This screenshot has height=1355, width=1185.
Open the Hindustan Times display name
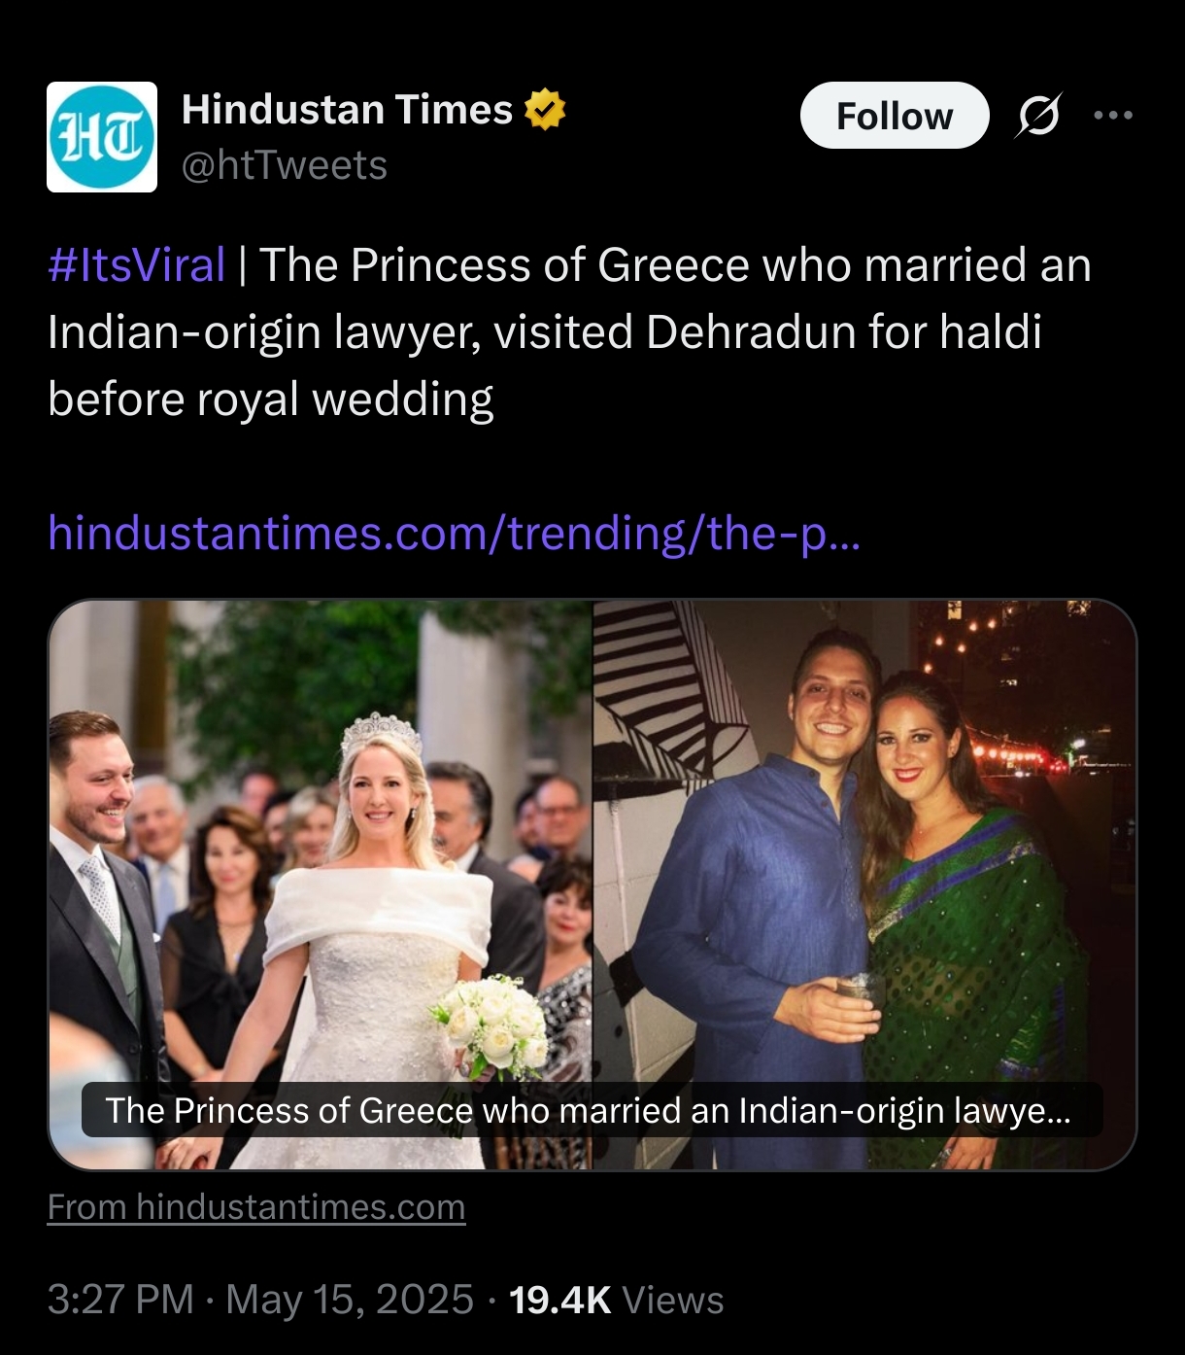(347, 109)
